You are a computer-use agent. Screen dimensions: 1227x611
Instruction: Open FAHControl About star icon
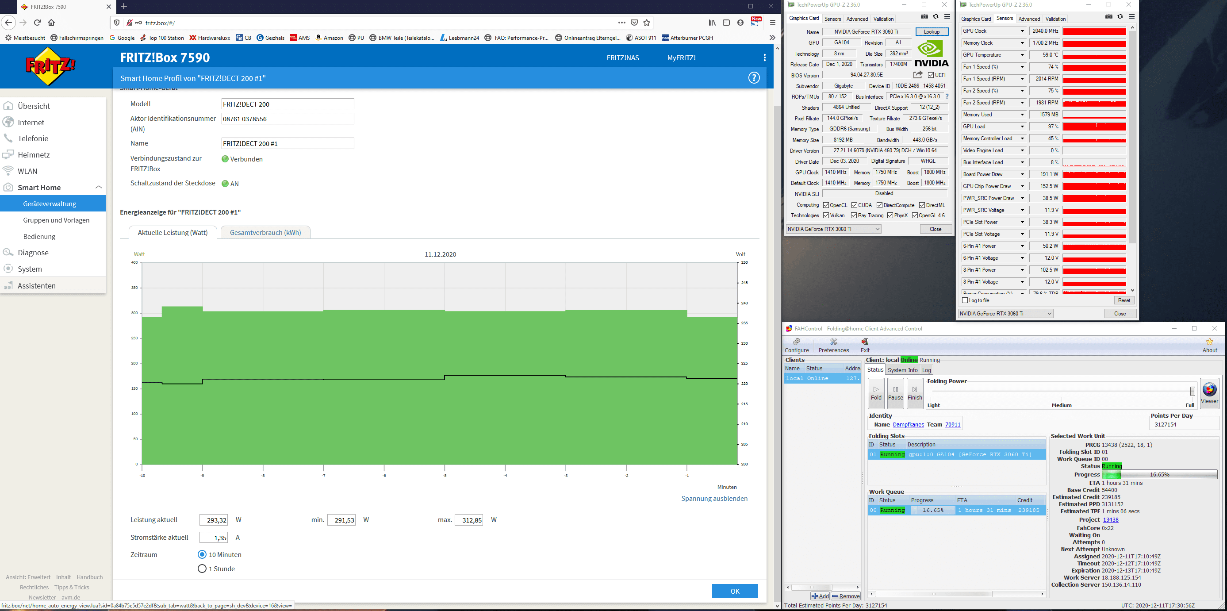pyautogui.click(x=1209, y=346)
